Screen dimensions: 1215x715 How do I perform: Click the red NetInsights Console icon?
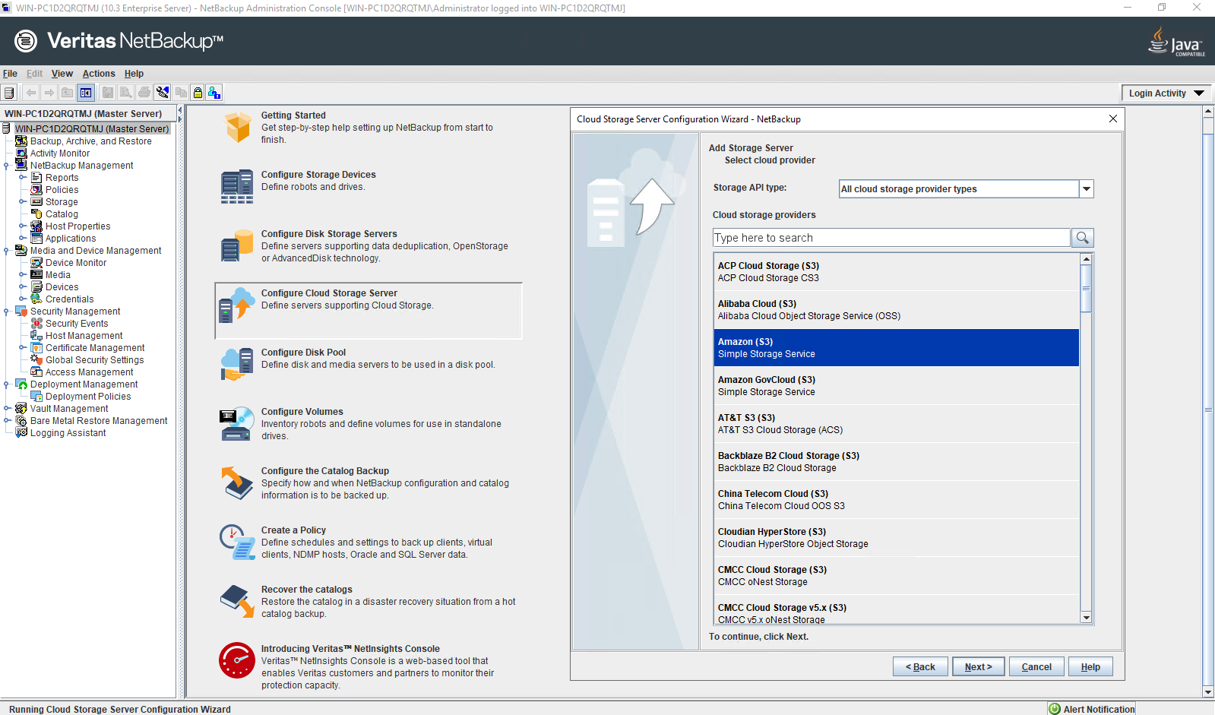237,660
